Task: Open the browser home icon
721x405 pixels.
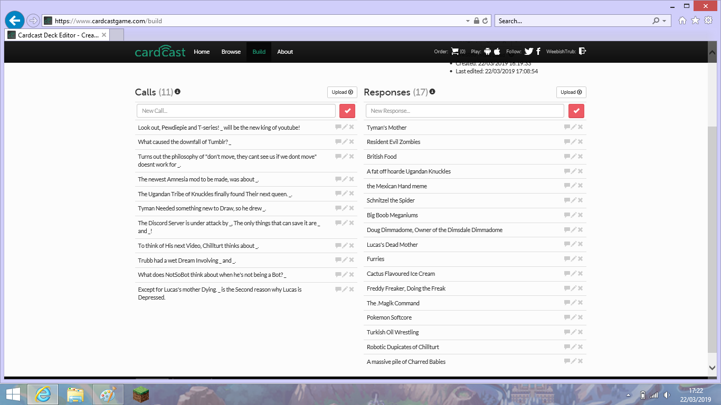Action: pyautogui.click(x=682, y=21)
